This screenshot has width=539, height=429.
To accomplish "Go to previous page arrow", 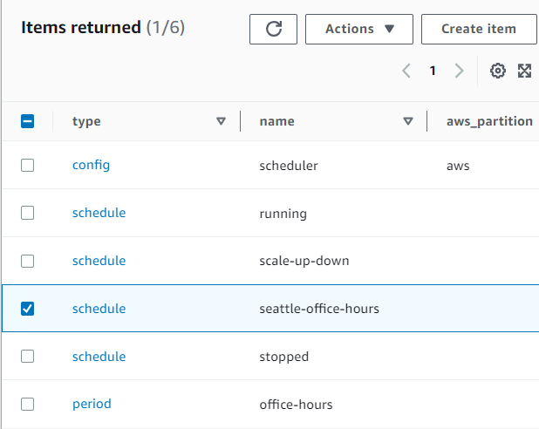I will (406, 71).
